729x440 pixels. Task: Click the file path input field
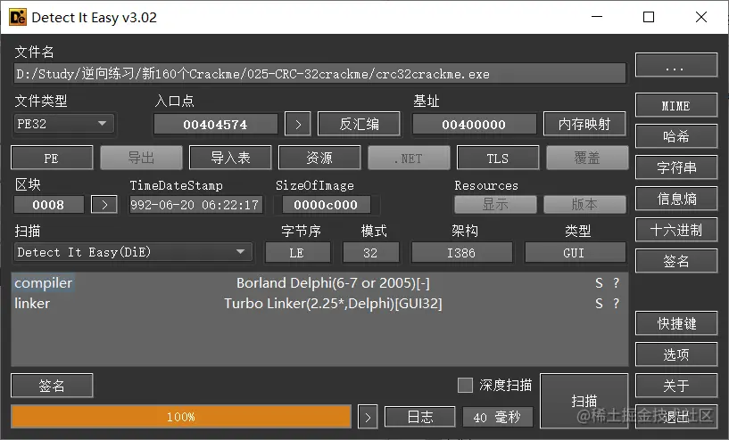(x=319, y=74)
